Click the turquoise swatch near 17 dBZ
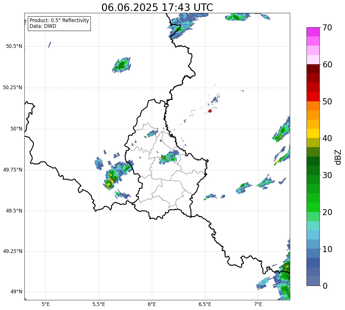Image resolution: width=345 pixels, height=310 pixels. pos(313,226)
